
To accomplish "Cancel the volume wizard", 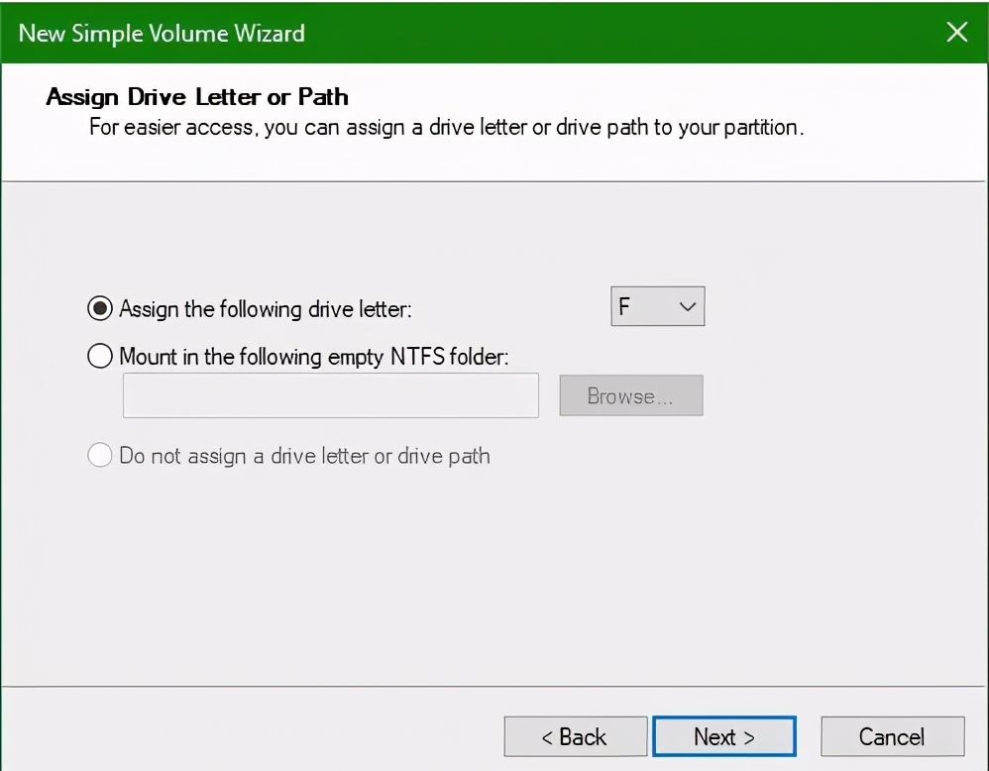I will click(x=892, y=736).
